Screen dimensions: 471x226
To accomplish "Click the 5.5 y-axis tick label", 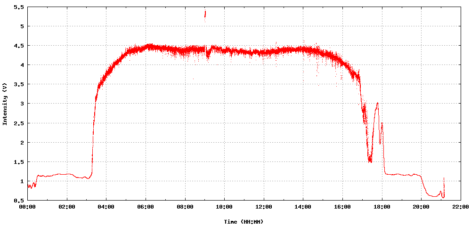I will point(18,7).
